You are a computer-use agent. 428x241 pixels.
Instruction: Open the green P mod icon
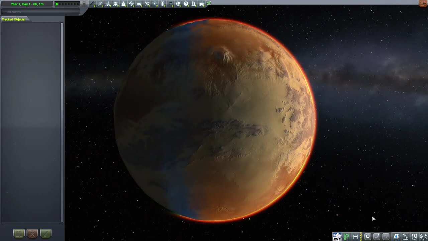point(346,237)
